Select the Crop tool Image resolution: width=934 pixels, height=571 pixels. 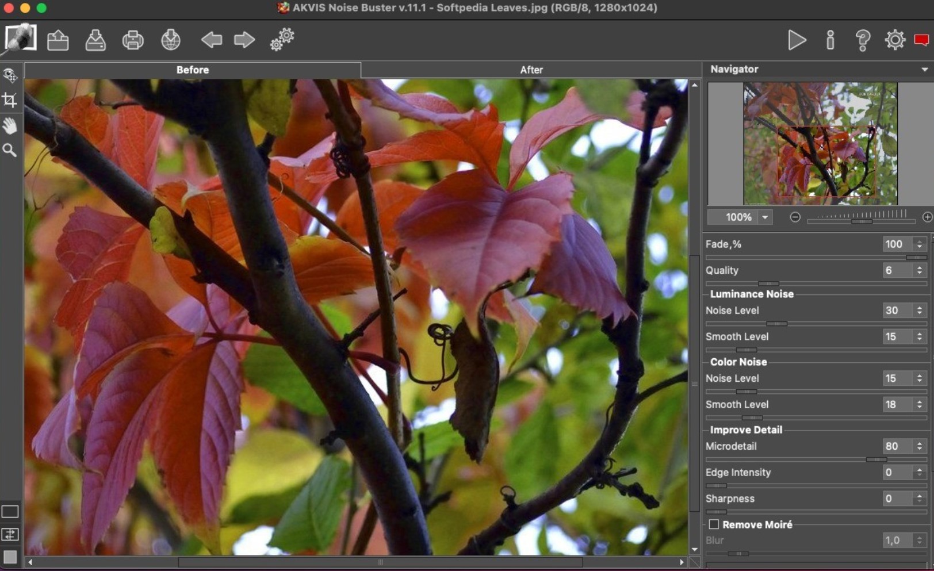point(10,101)
